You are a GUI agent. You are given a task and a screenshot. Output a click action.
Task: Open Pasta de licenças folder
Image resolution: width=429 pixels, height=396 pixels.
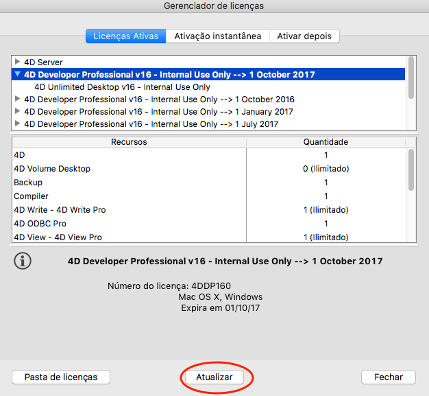tap(61, 377)
